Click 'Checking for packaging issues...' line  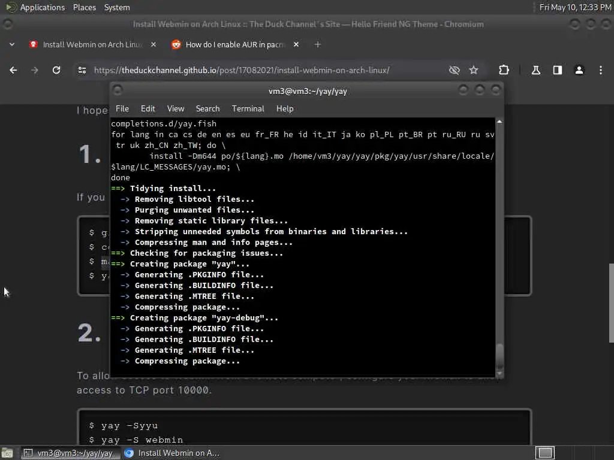206,253
